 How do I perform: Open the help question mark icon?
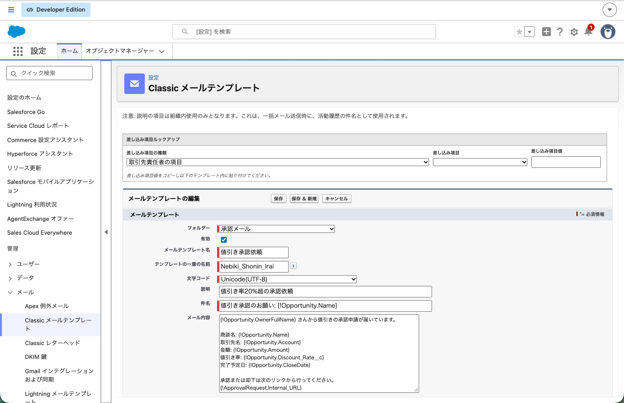point(560,32)
